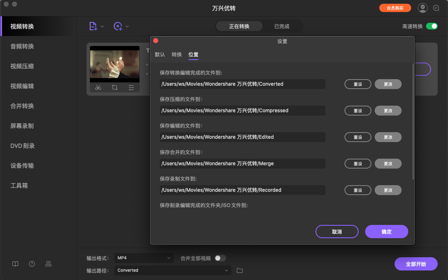Expand the MP4 output format dropdown

point(144,258)
